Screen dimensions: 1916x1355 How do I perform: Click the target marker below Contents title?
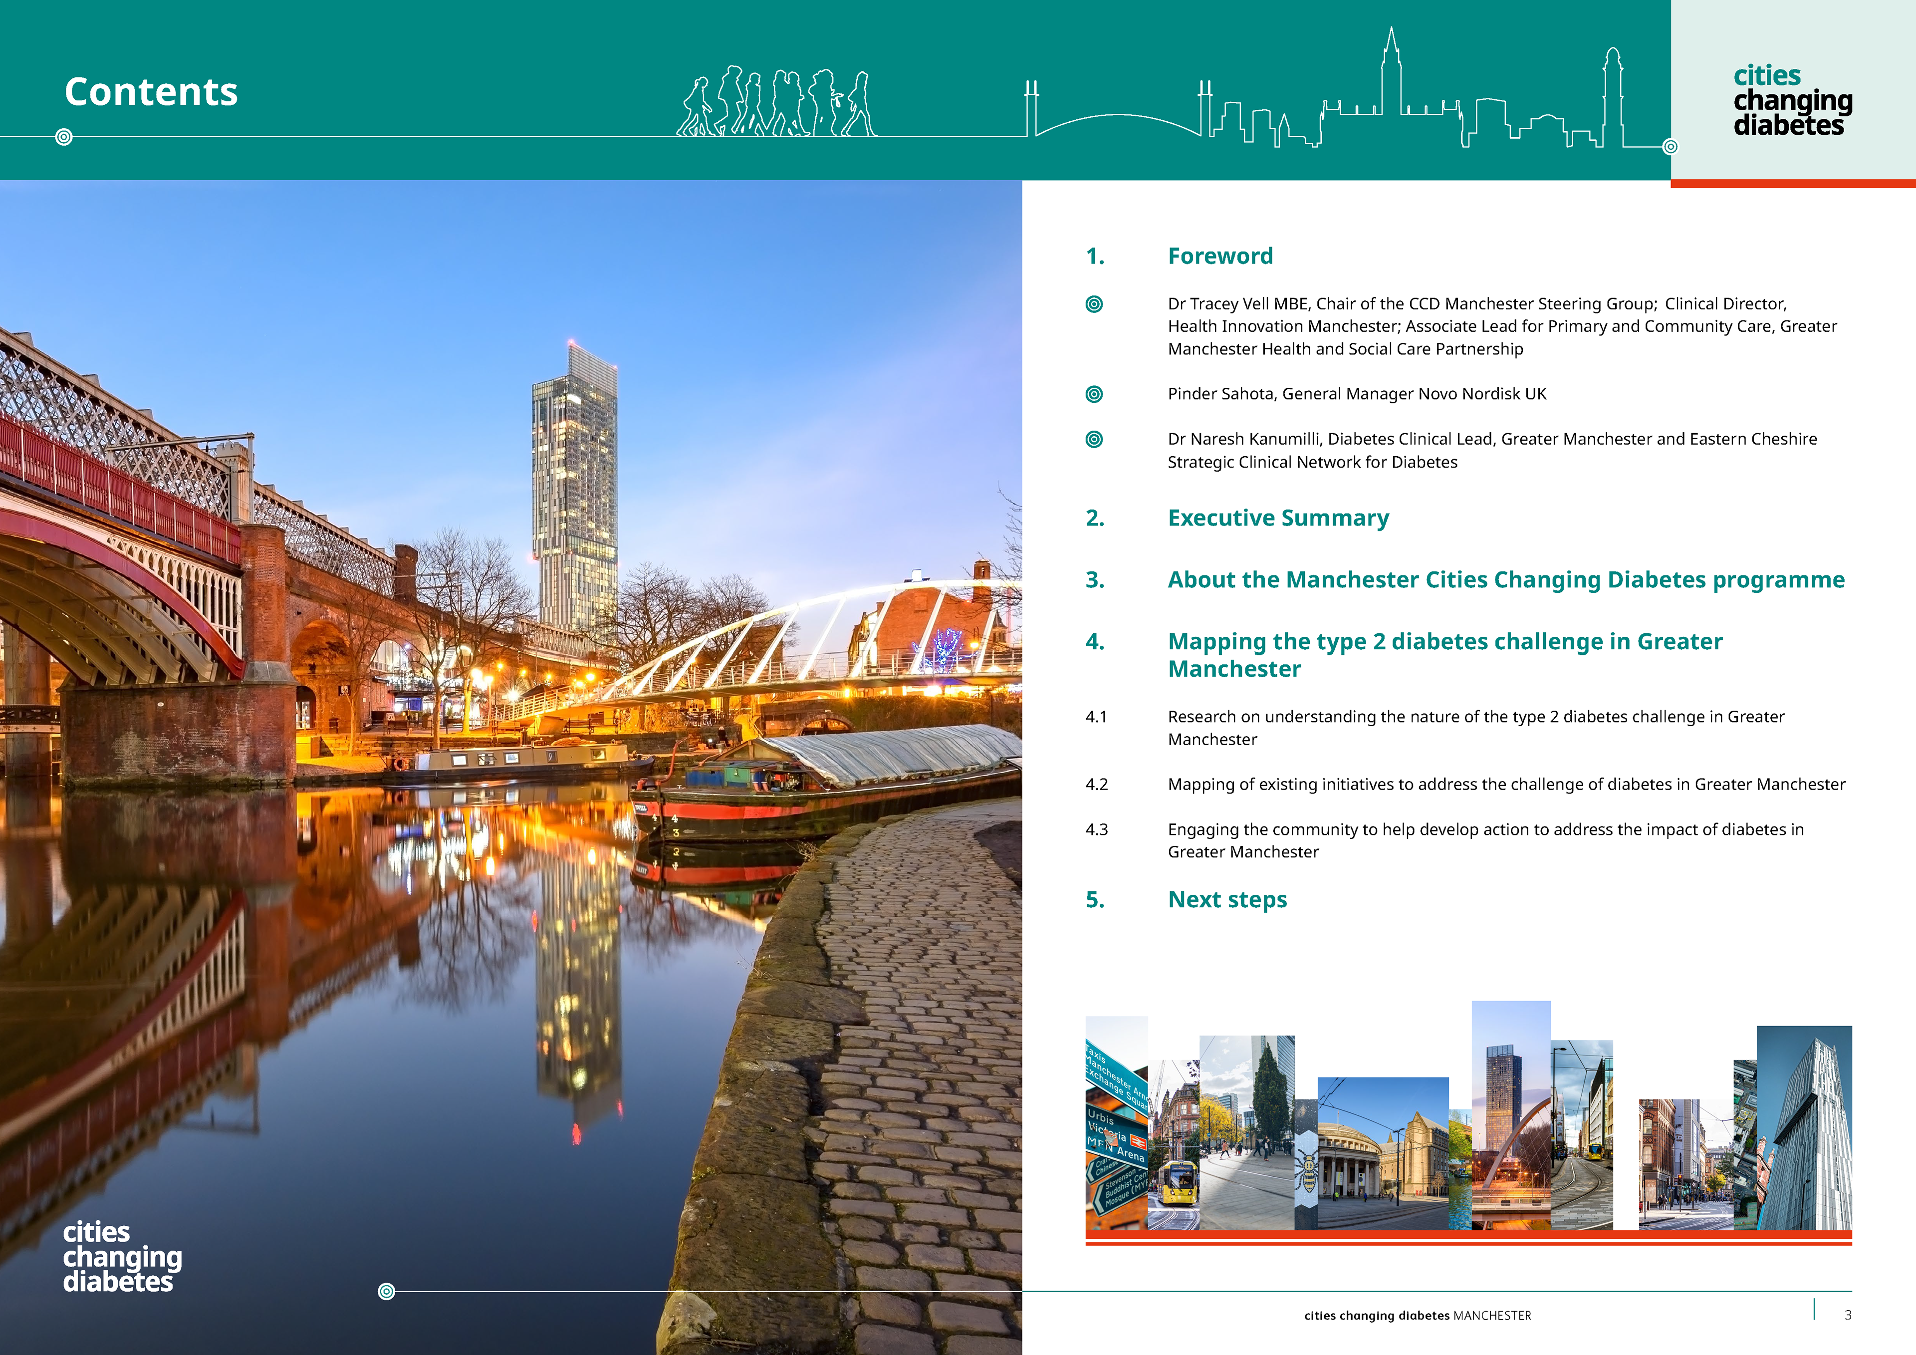coord(64,137)
